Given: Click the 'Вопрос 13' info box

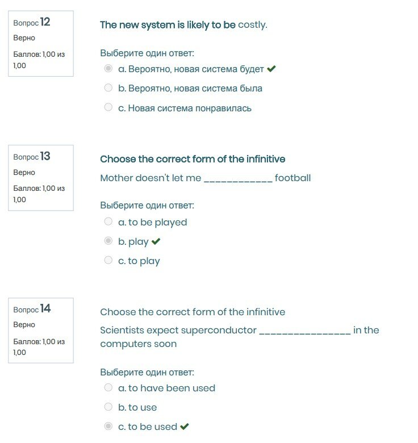Looking at the screenshot, I should tap(41, 178).
